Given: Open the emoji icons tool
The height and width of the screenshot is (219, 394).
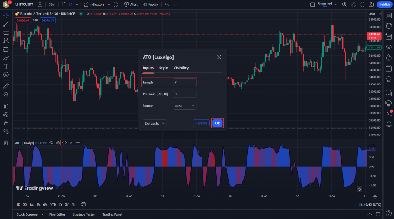Looking at the screenshot, I should 6,75.
